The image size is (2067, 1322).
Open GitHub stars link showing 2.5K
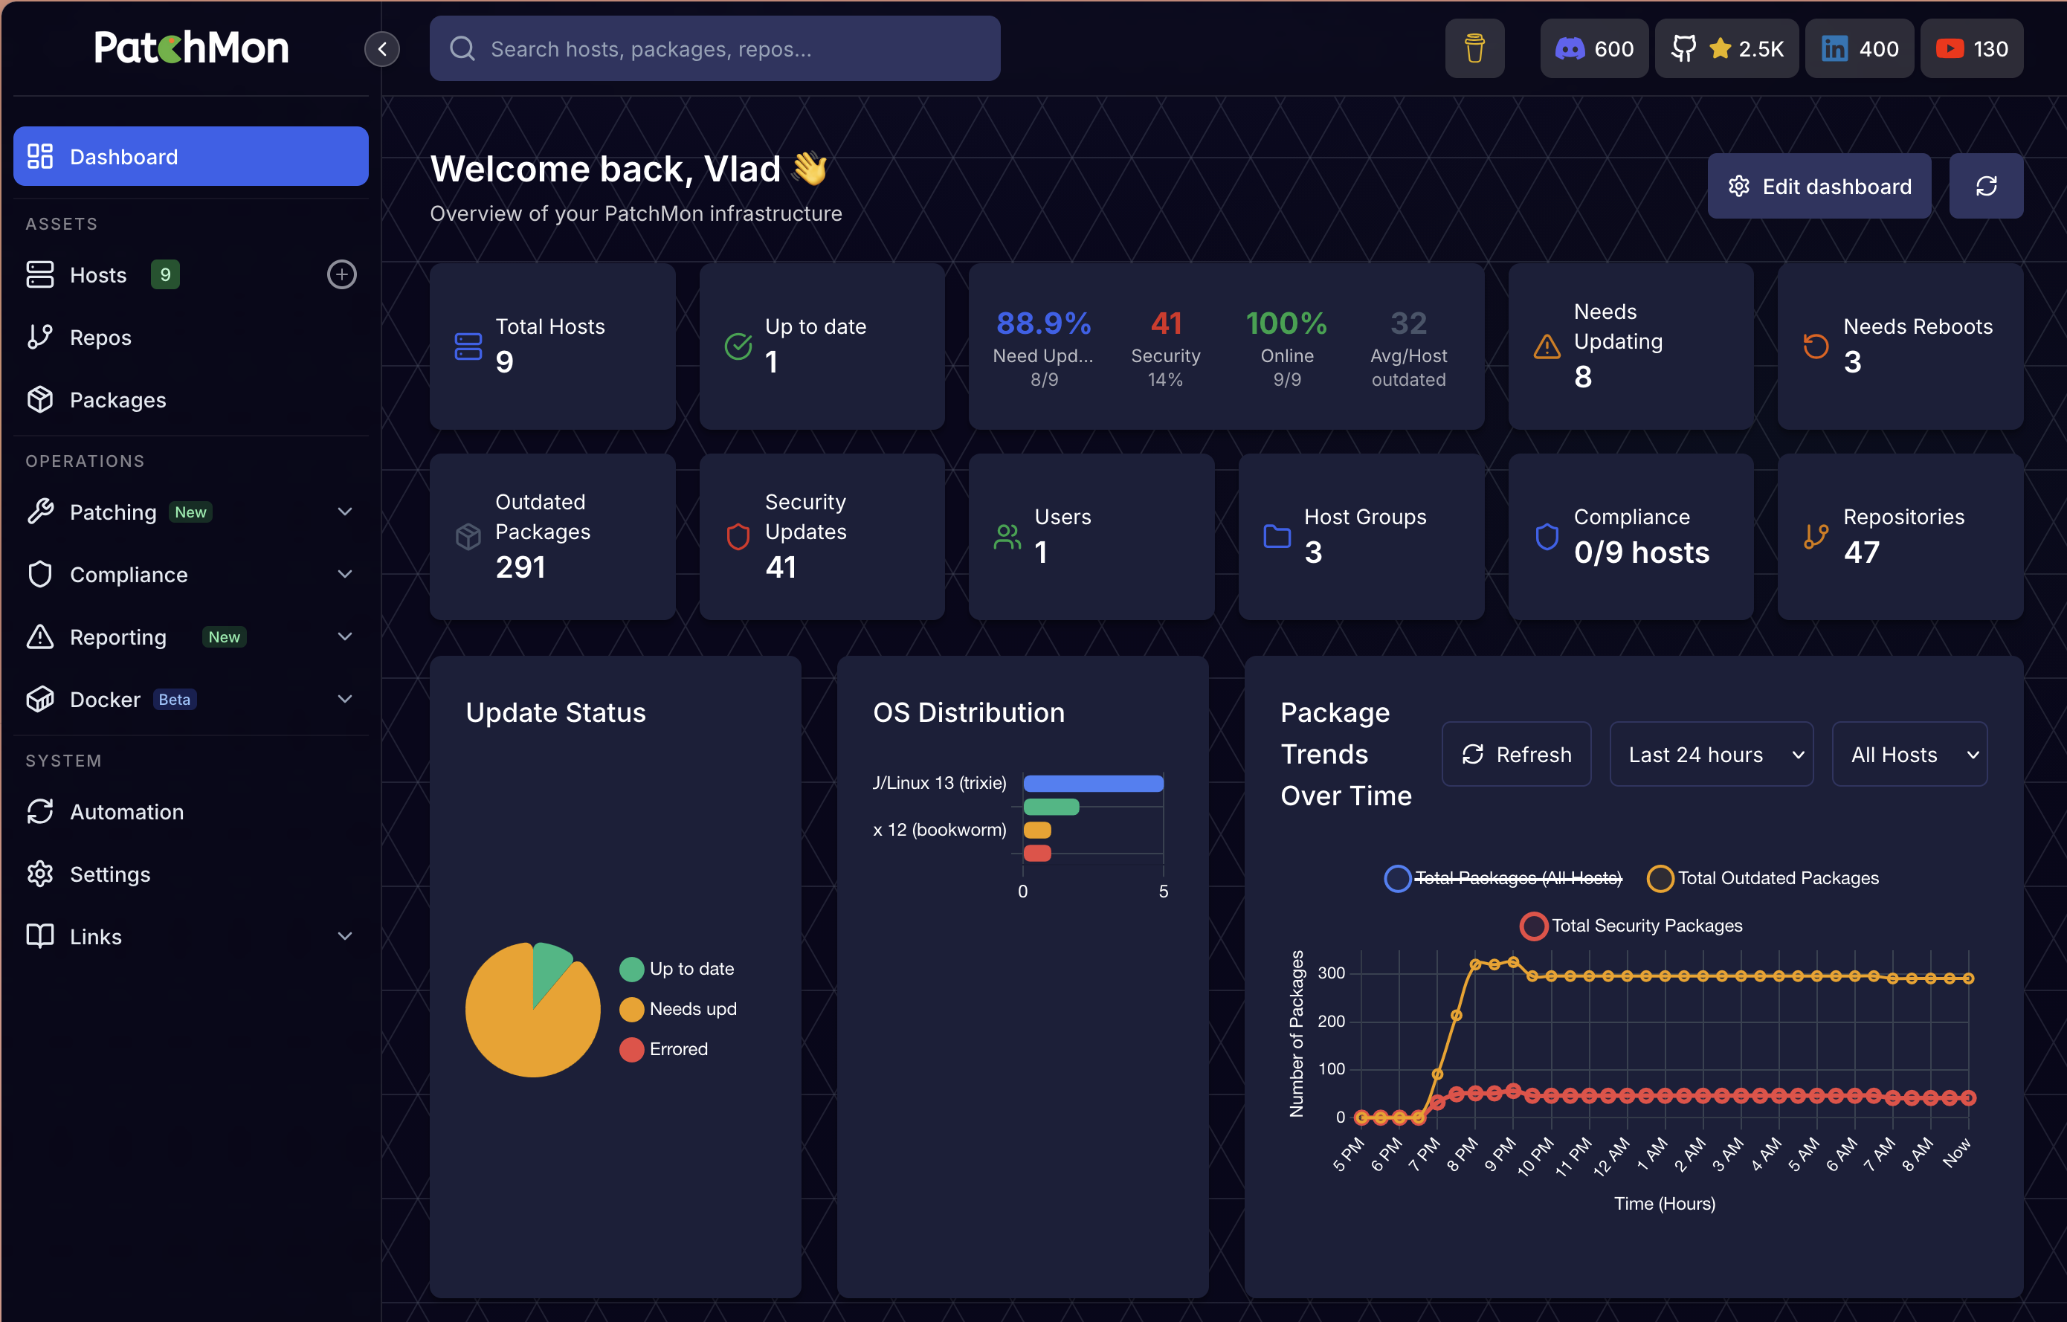pyautogui.click(x=1726, y=48)
